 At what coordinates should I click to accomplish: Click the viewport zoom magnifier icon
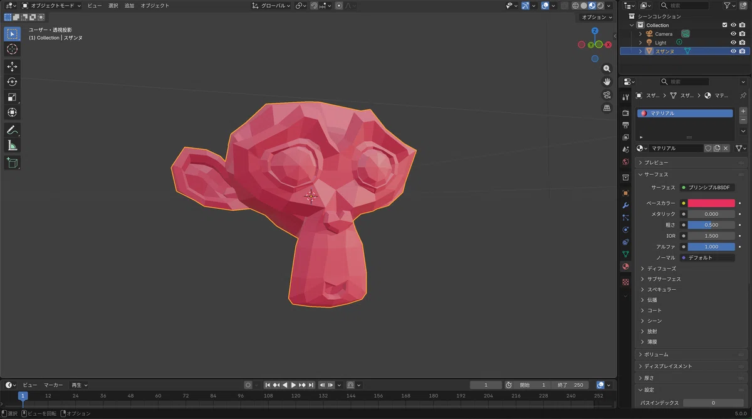coord(607,69)
